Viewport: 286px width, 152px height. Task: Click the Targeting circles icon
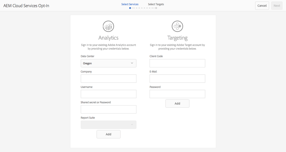tap(177, 26)
